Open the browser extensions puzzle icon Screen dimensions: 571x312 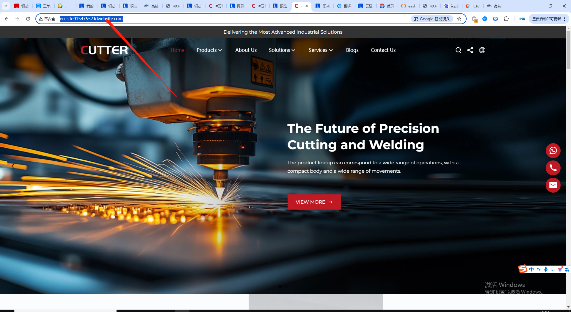pyautogui.click(x=506, y=19)
